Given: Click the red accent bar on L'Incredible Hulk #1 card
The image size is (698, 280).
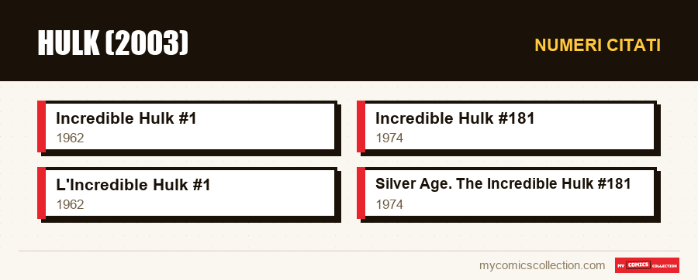Looking at the screenshot, I should tap(41, 193).
